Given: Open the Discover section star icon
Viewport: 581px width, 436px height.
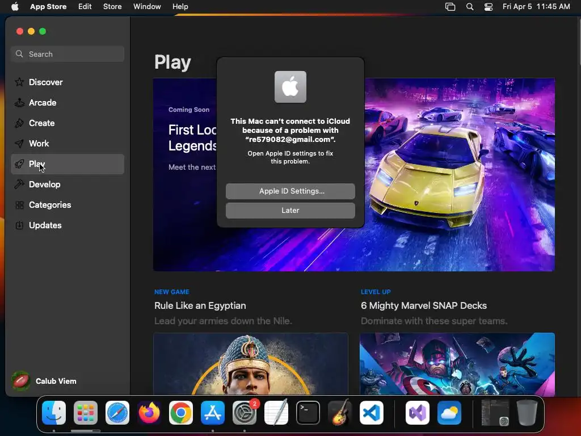Looking at the screenshot, I should click(19, 82).
